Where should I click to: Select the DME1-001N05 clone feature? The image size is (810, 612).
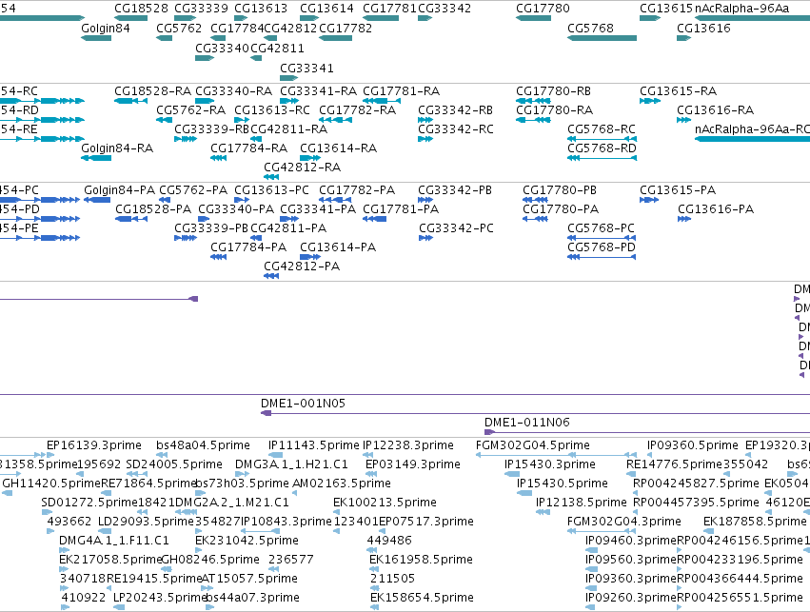pos(535,413)
